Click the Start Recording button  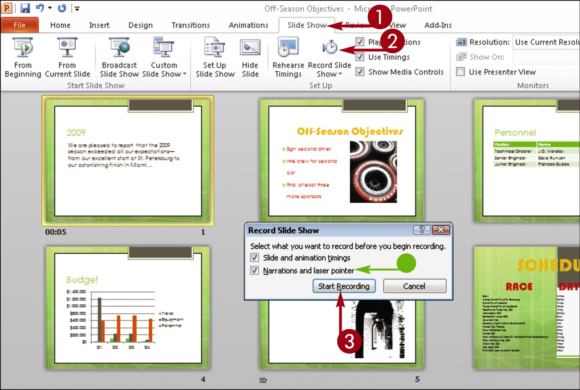click(x=344, y=286)
